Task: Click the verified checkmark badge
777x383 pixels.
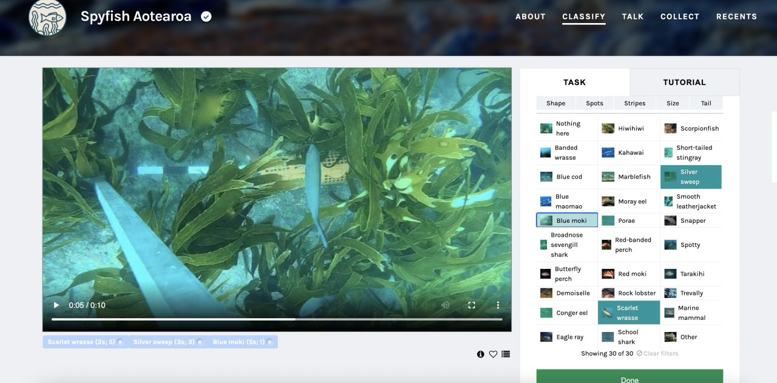Action: 206,16
